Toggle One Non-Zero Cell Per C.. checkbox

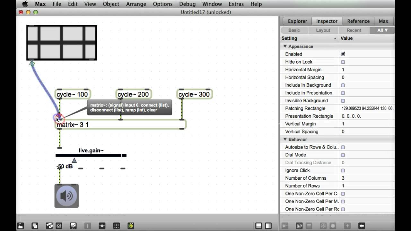343,194
